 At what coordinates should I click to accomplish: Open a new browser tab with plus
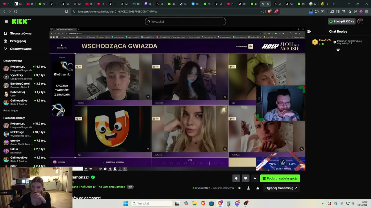click(334, 4)
